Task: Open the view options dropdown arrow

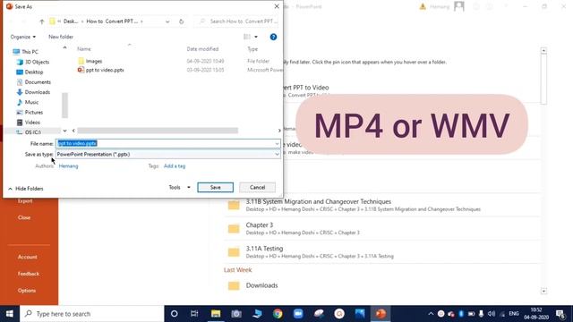Action: [256, 37]
